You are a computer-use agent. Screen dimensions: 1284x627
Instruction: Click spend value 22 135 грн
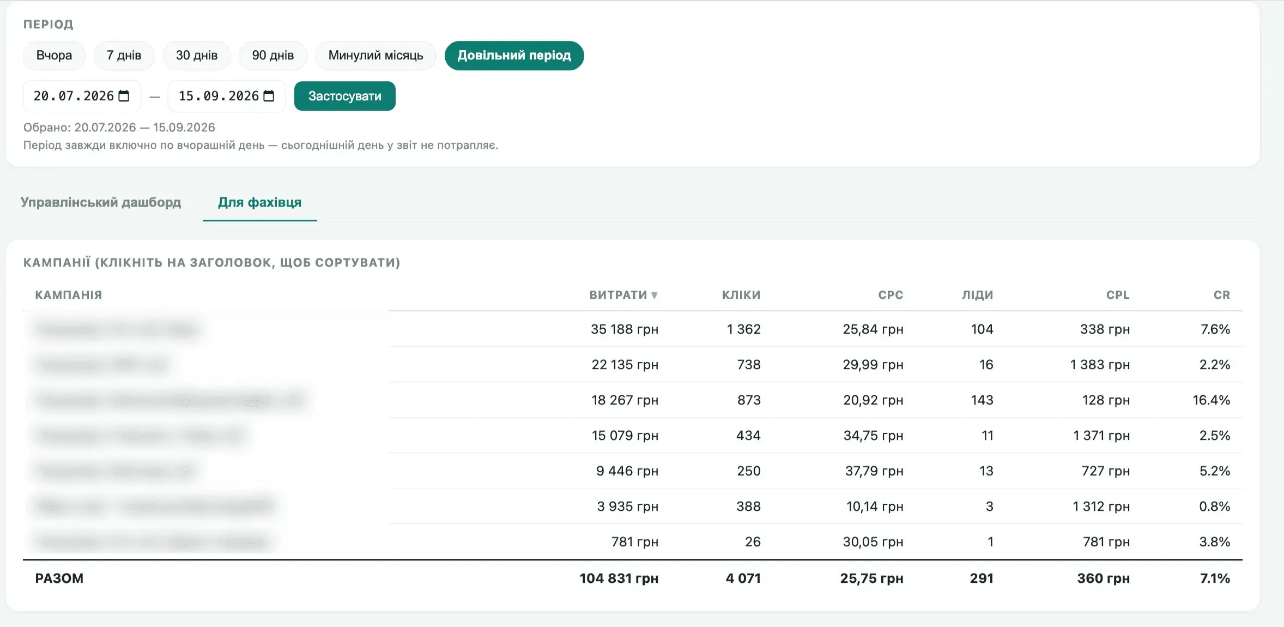[x=625, y=365]
